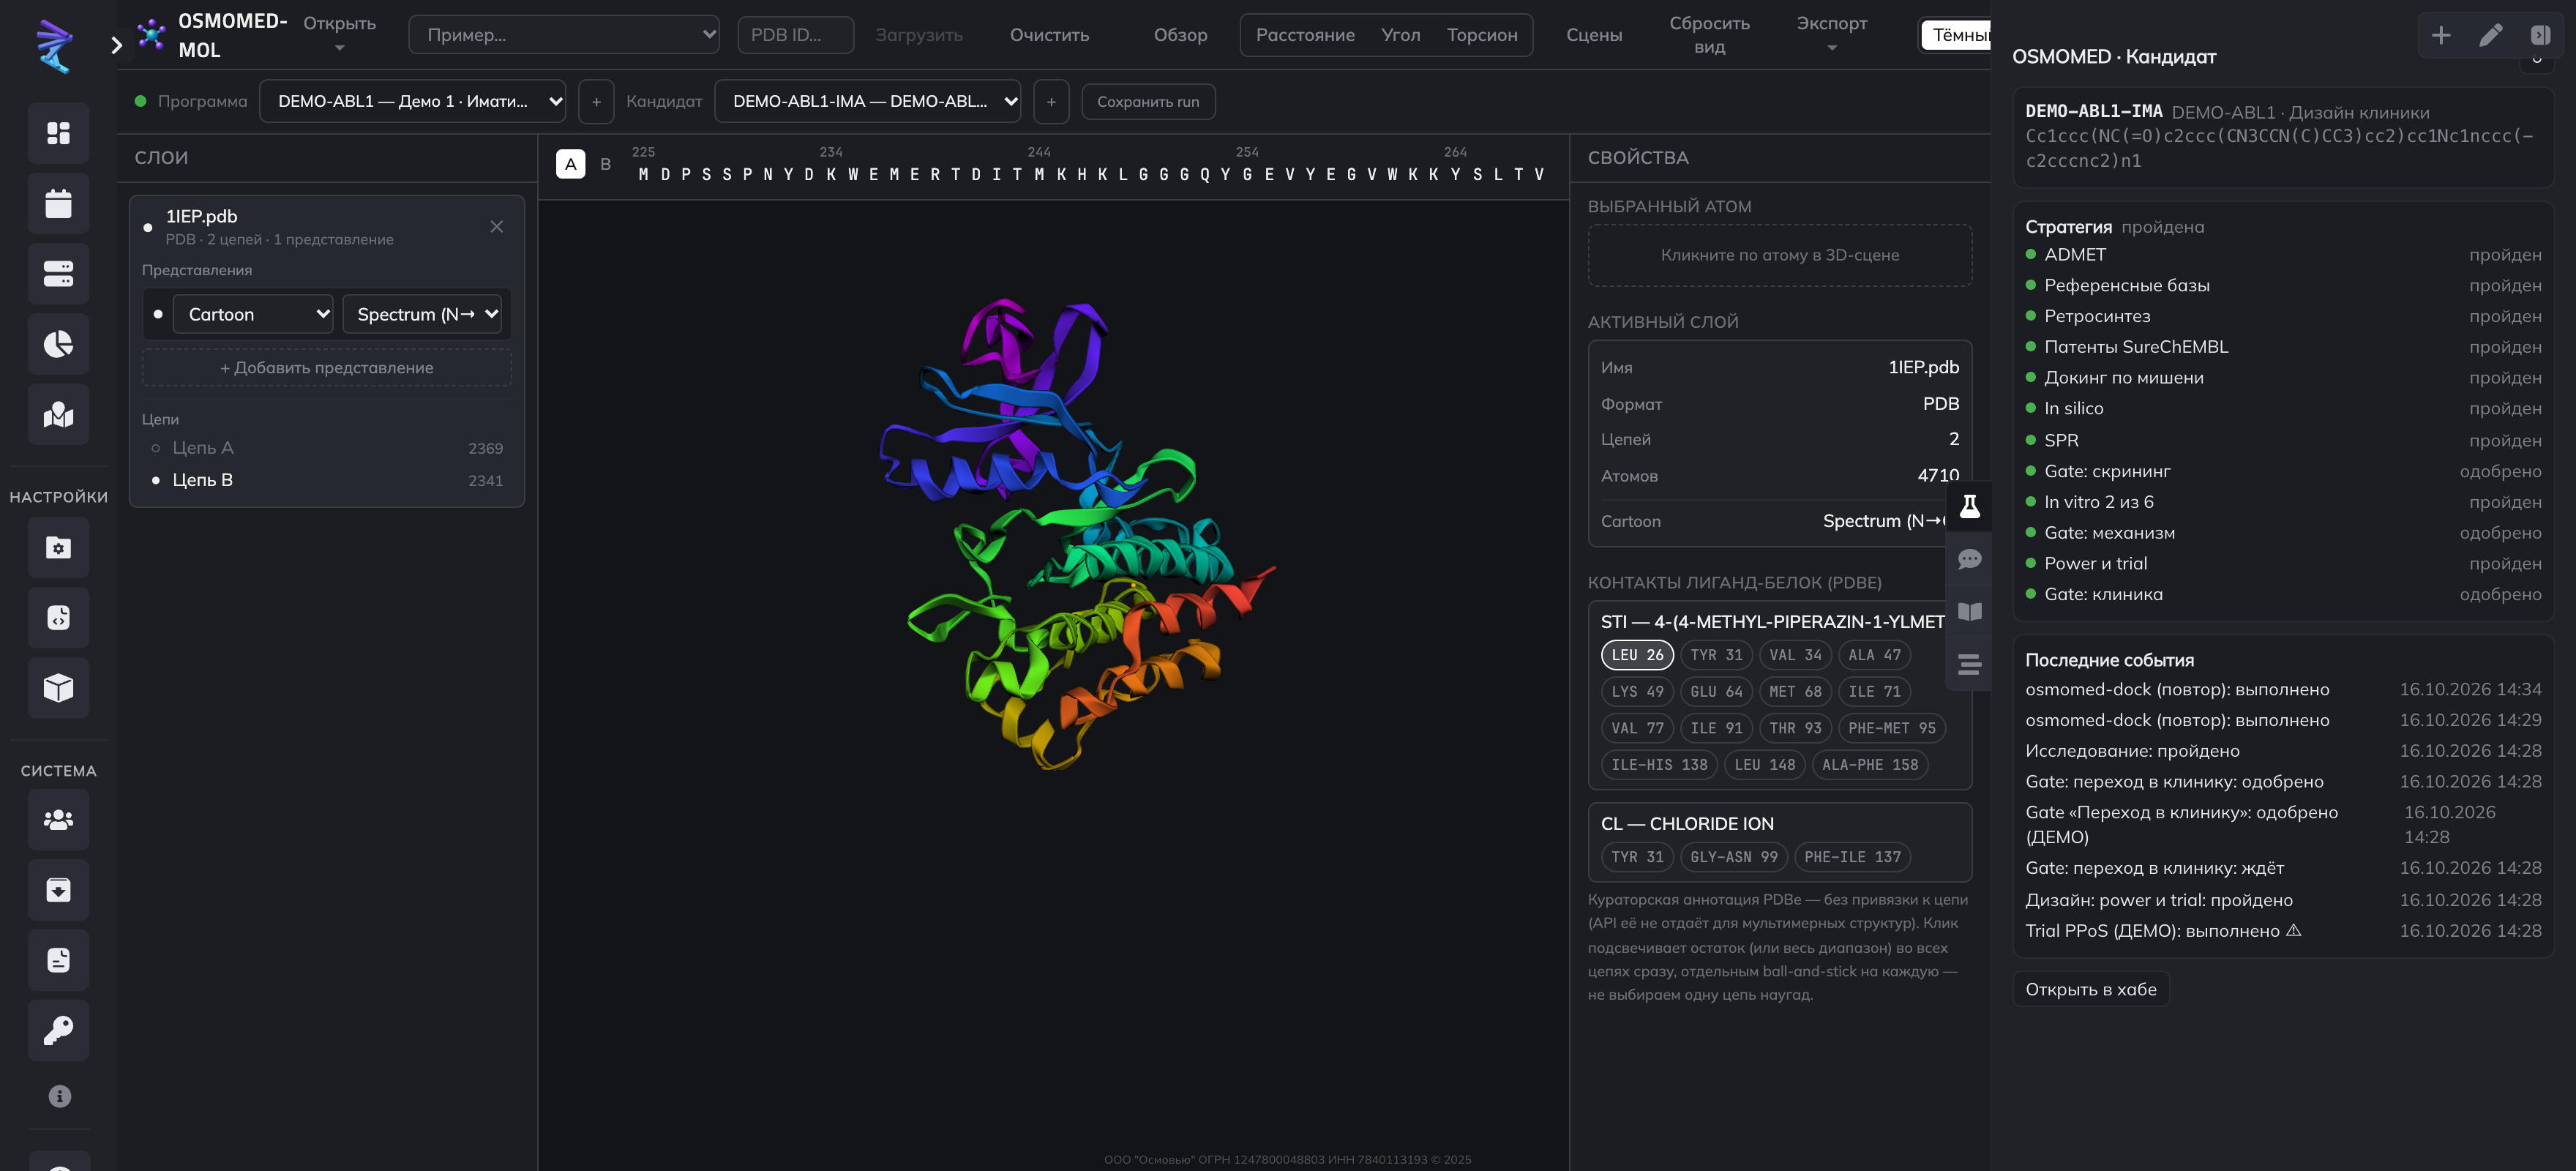Click the pencil edit icon in candidate panel
Image resolution: width=2576 pixels, height=1171 pixels.
(x=2490, y=35)
